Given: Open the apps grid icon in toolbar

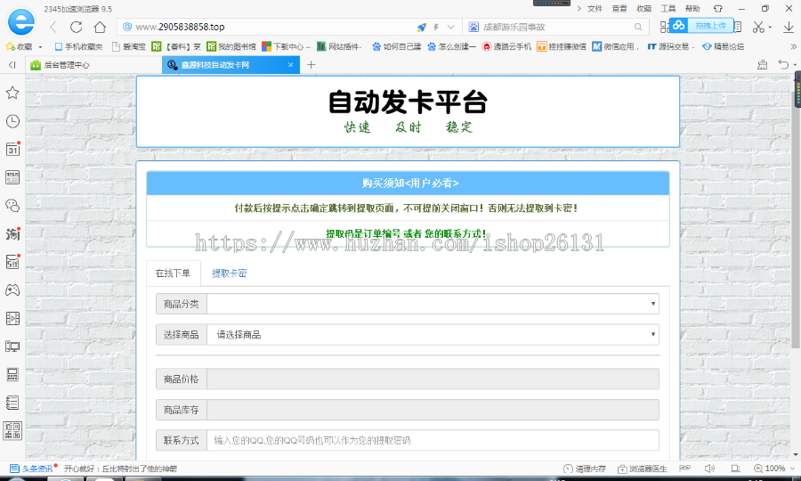Looking at the screenshot, I should tap(664, 27).
